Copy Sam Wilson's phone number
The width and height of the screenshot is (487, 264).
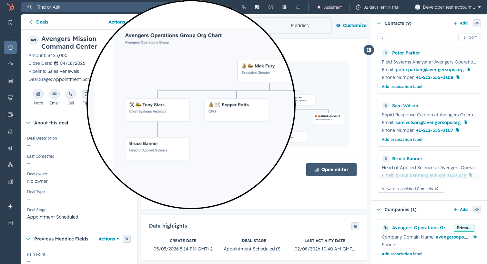click(x=458, y=130)
